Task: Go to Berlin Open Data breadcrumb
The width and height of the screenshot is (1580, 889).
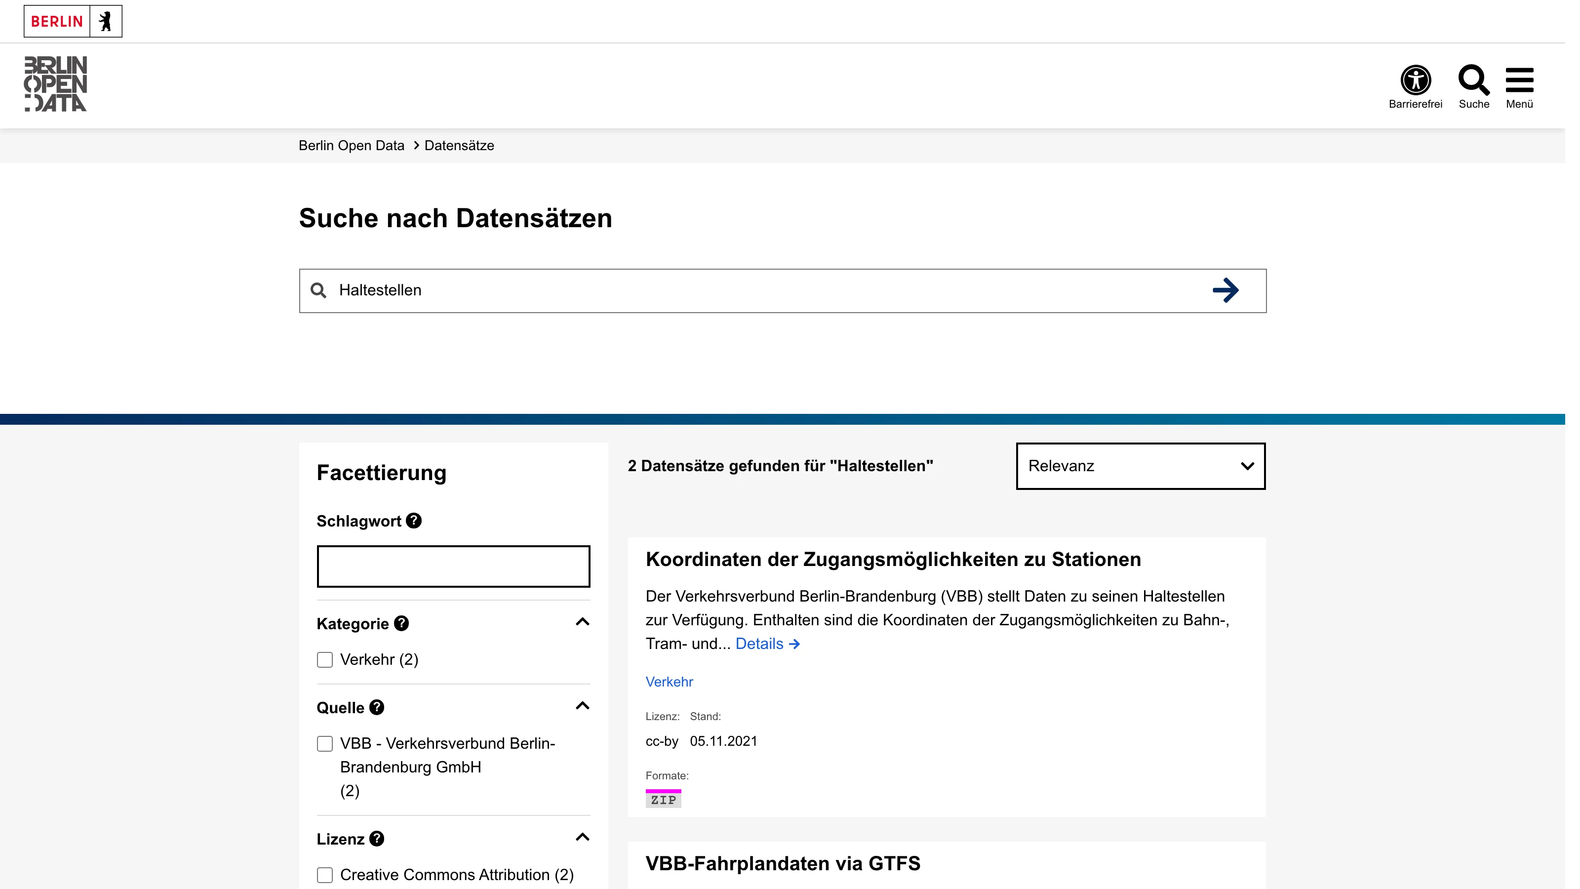Action: [352, 145]
